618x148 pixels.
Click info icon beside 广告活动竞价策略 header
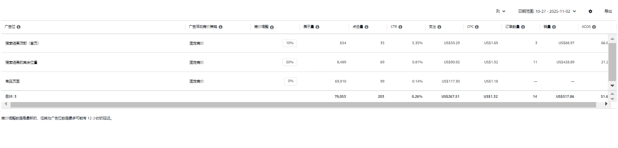(221, 27)
